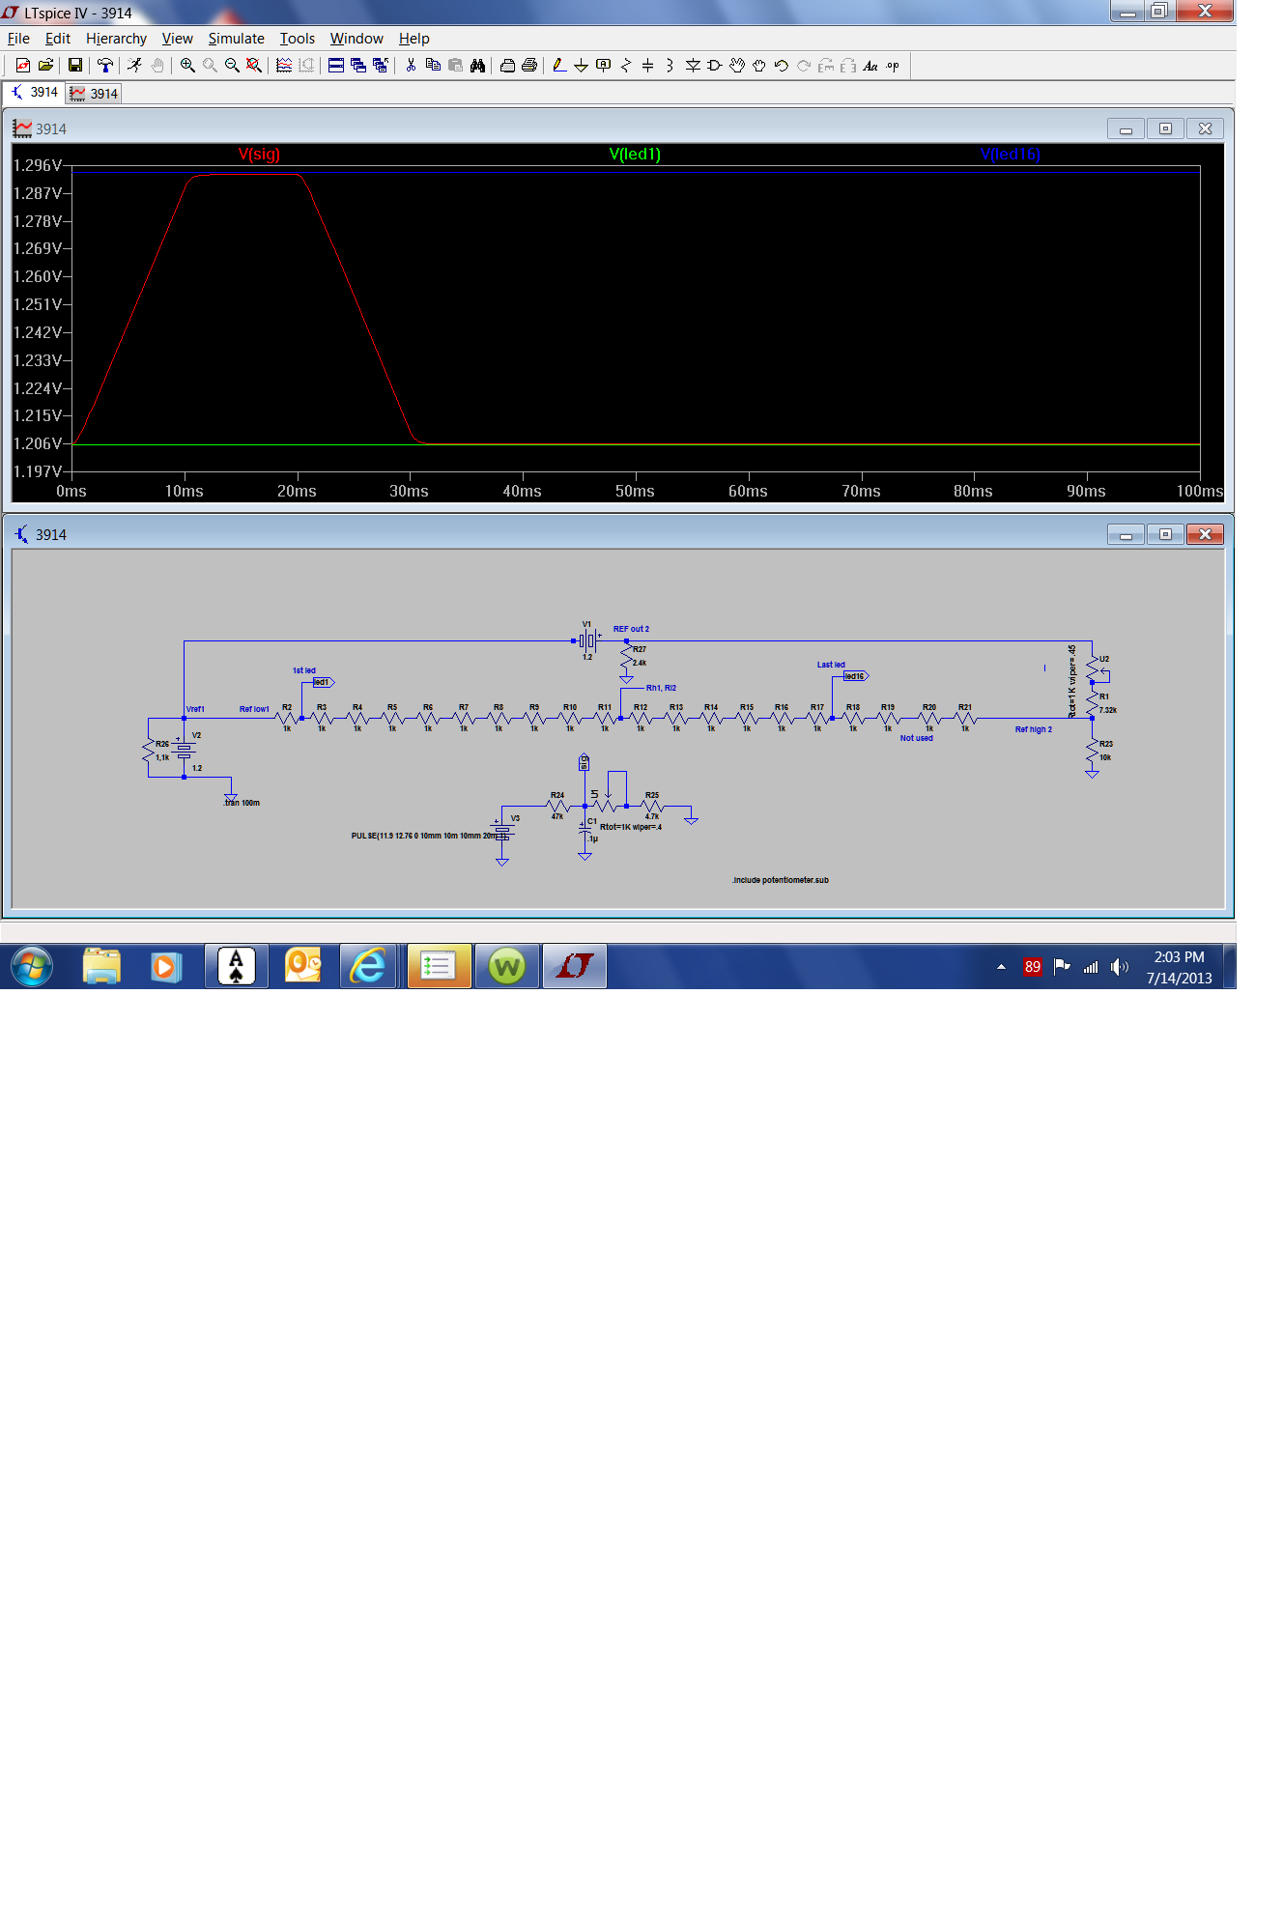Viewport: 1283px width, 1932px height.
Task: Save the schematic with floppy icon
Action: (74, 66)
